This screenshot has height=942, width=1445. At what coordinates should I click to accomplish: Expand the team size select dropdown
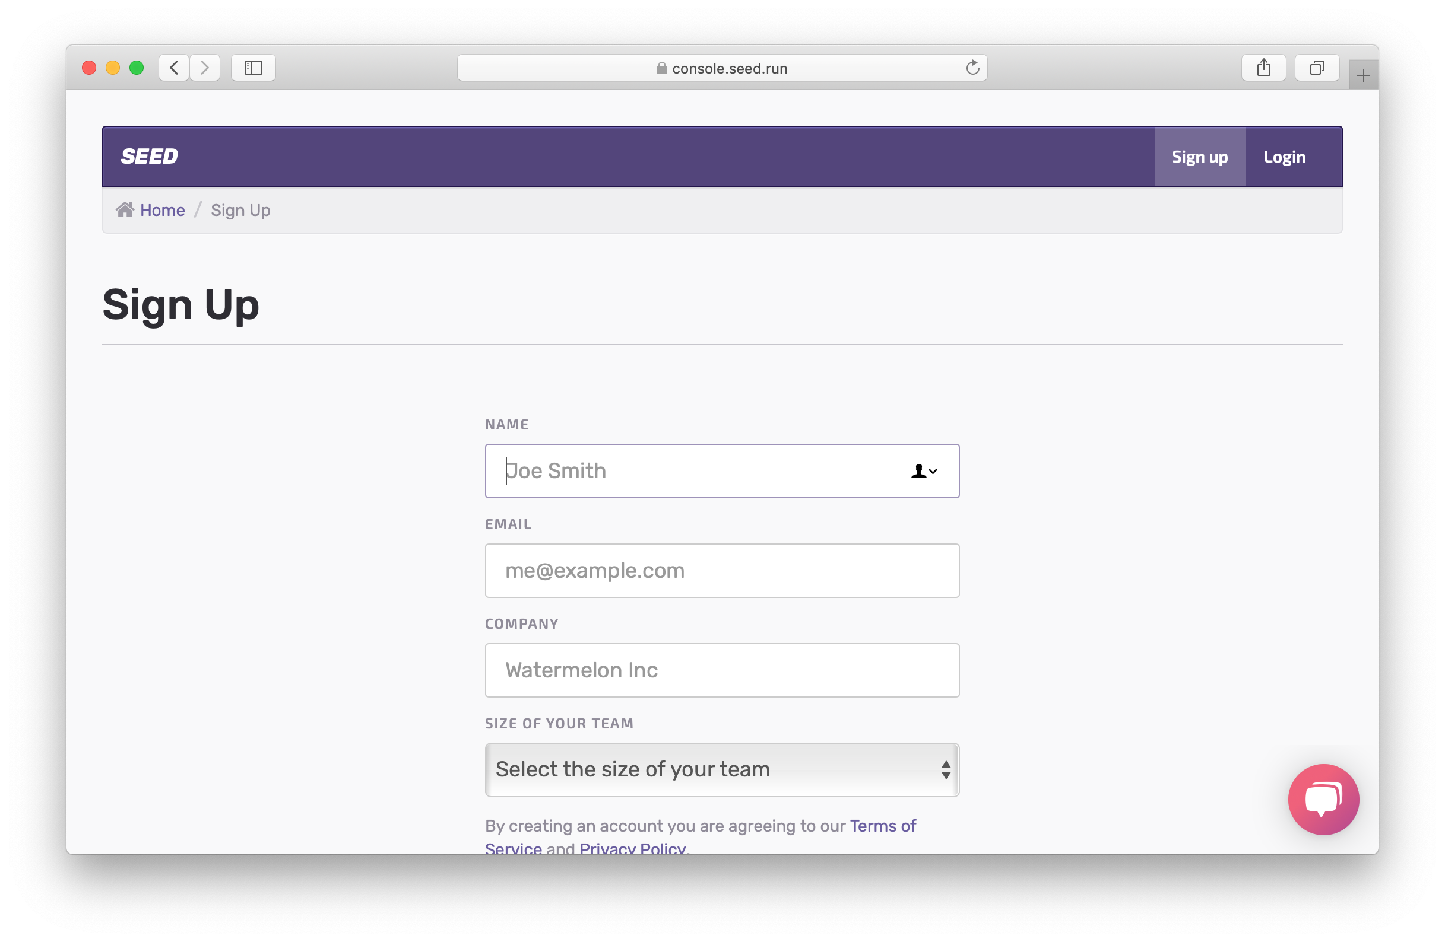tap(722, 770)
